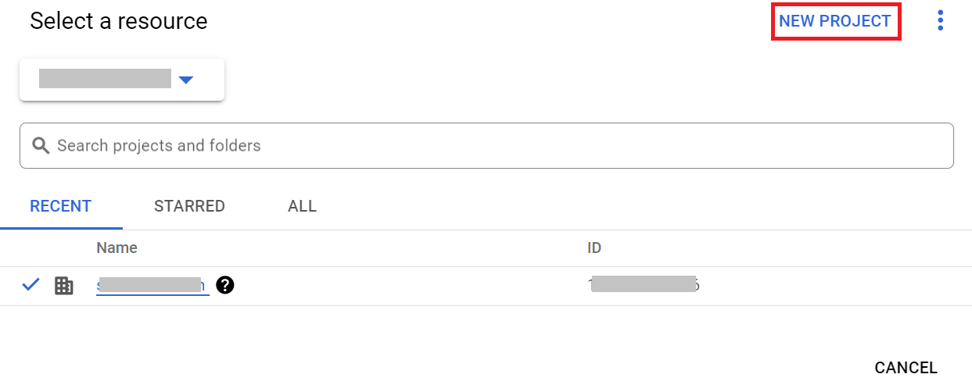Click the NEW PROJECT button

click(835, 21)
